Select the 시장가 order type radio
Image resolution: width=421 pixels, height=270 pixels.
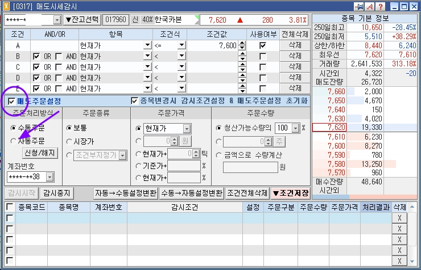[69, 141]
